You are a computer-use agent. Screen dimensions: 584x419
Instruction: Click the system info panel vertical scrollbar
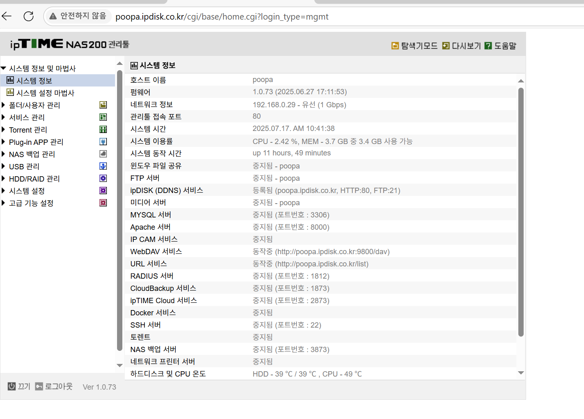[521, 212]
